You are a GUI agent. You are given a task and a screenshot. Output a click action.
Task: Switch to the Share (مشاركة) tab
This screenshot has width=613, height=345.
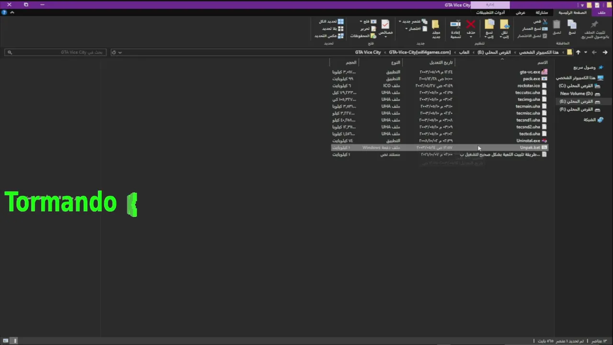pyautogui.click(x=542, y=12)
